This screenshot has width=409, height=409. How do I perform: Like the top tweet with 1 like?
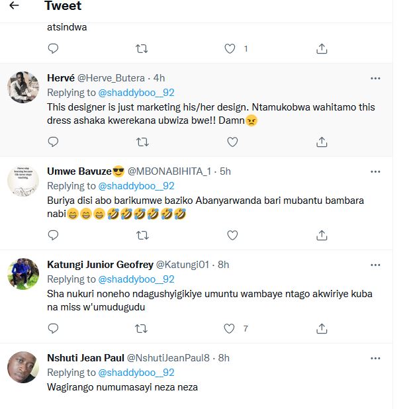[x=230, y=48]
